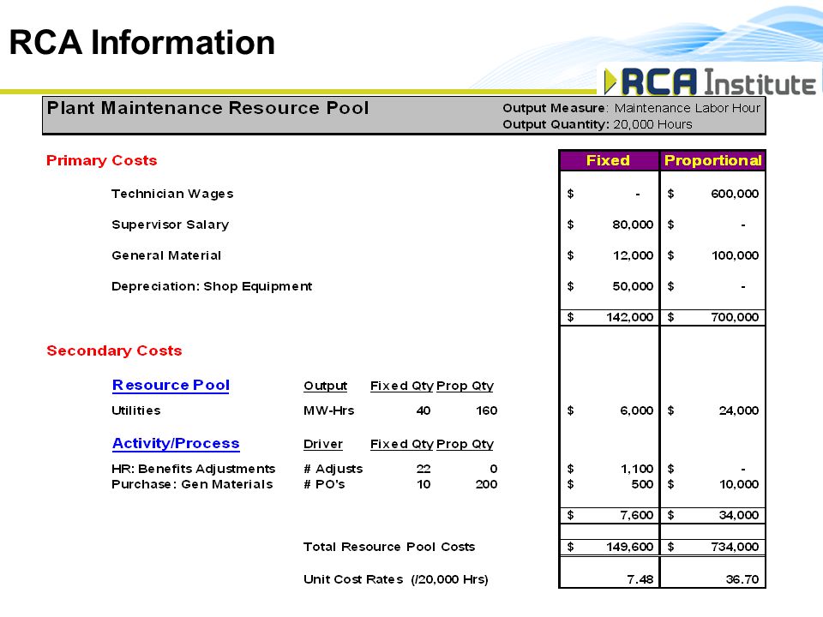Click the RCA Institute logo
Screen dimensions: 823x617
click(710, 82)
